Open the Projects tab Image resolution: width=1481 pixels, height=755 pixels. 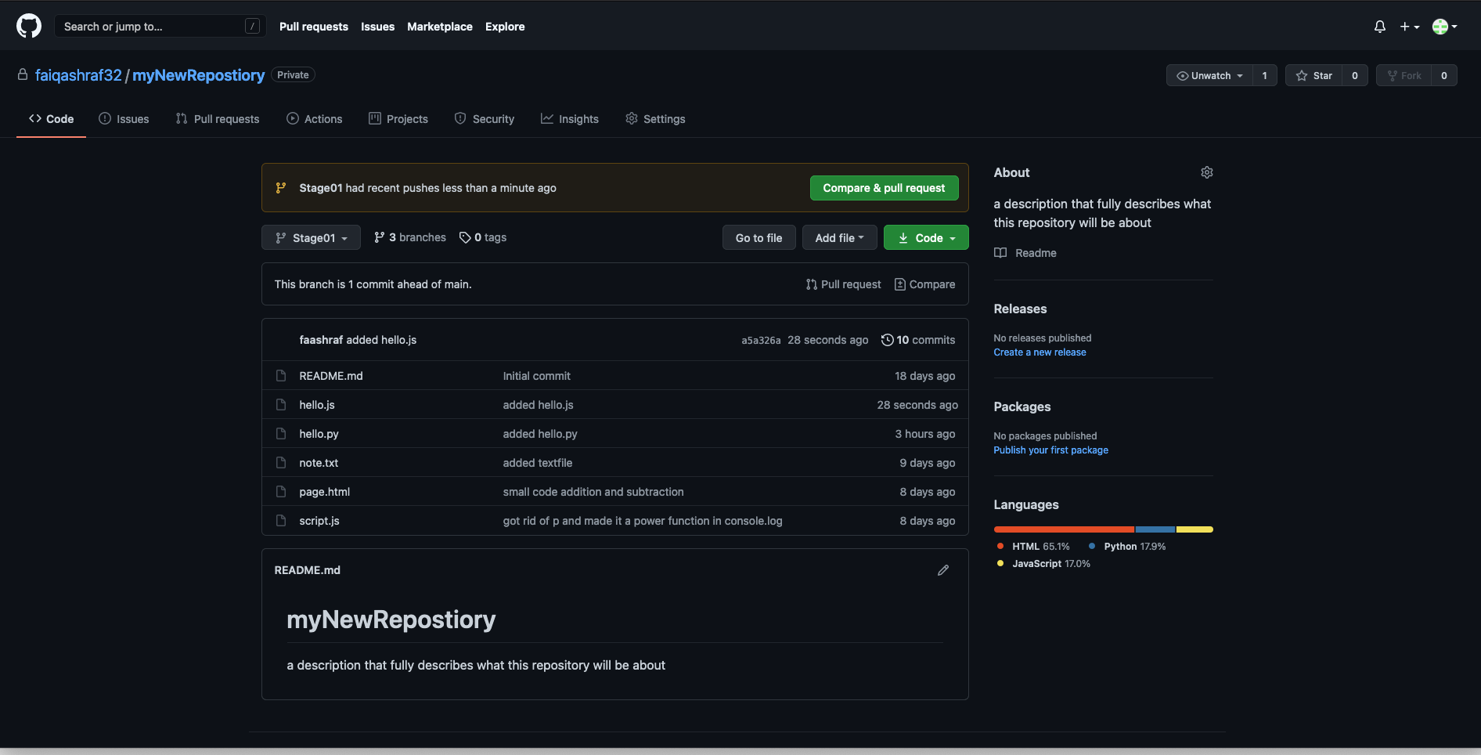tap(398, 119)
